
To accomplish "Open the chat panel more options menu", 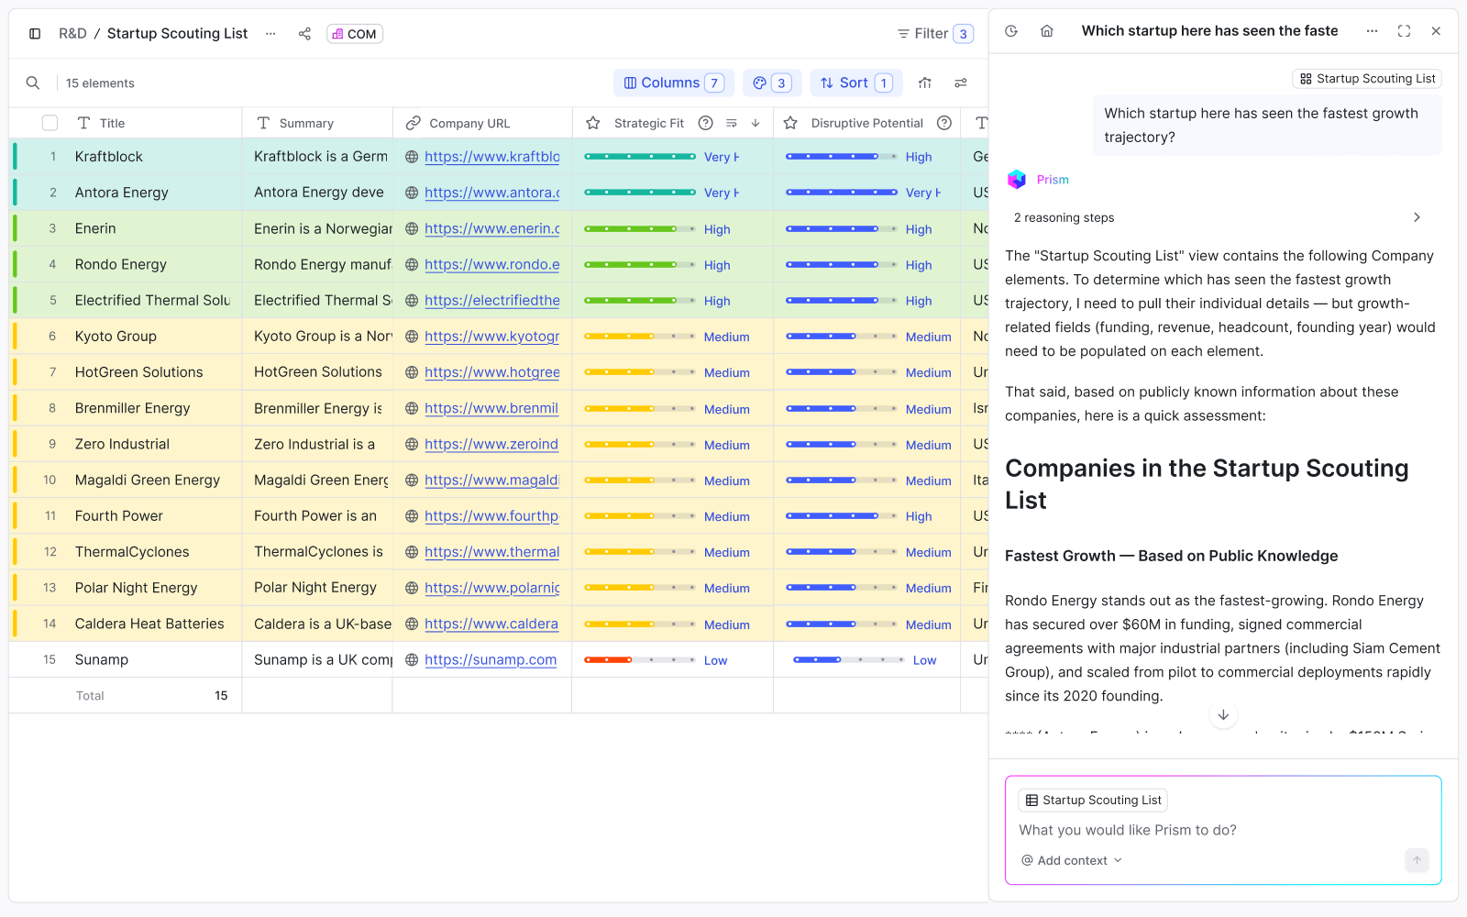I will pos(1372,31).
